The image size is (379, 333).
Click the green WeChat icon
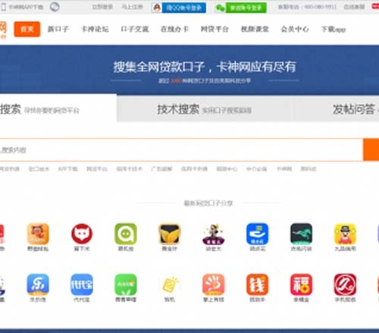click(220, 8)
